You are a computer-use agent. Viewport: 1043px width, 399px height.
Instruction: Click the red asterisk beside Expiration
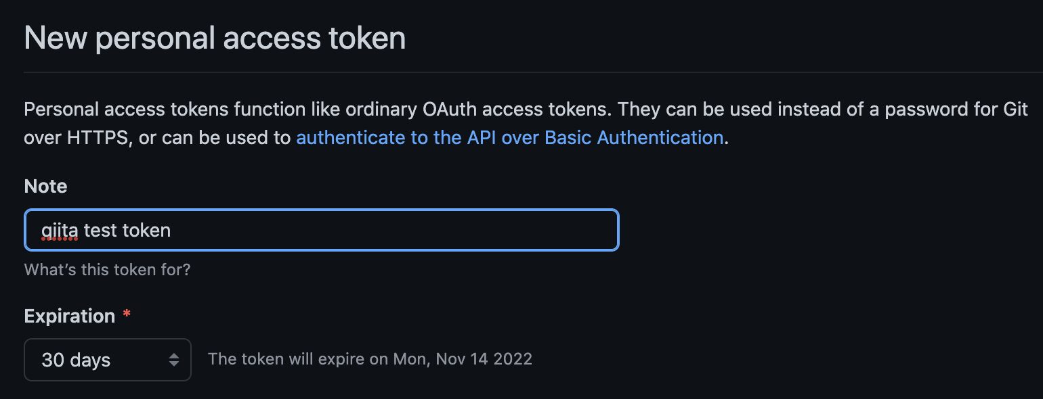coord(126,315)
